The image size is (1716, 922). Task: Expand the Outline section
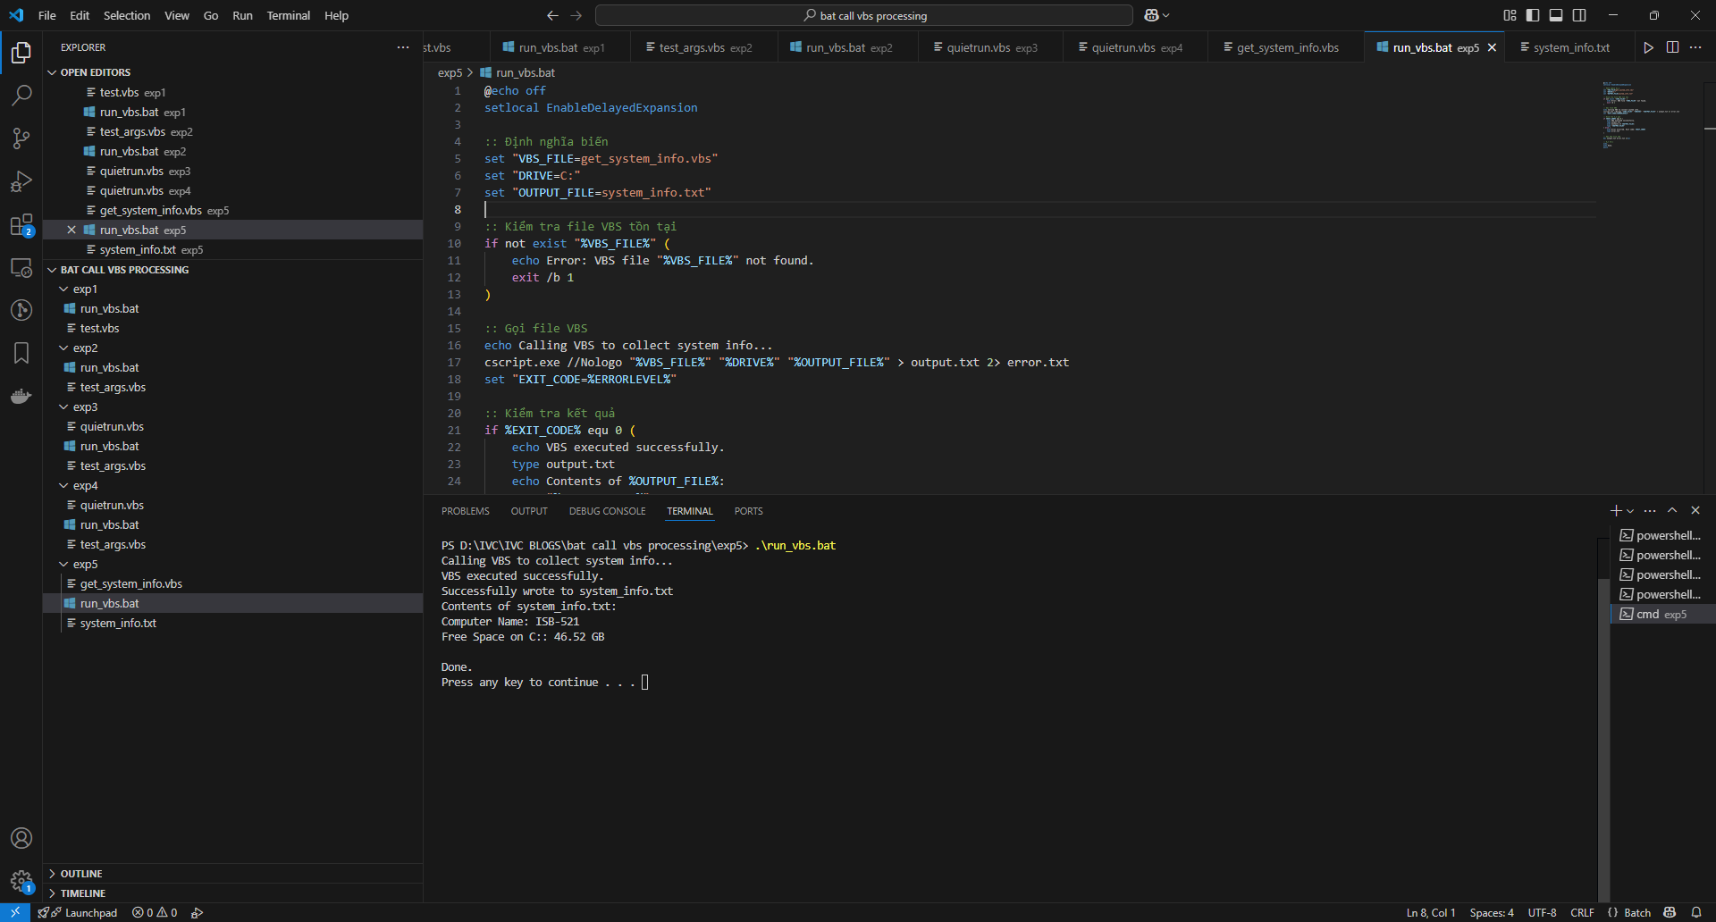tap(81, 874)
